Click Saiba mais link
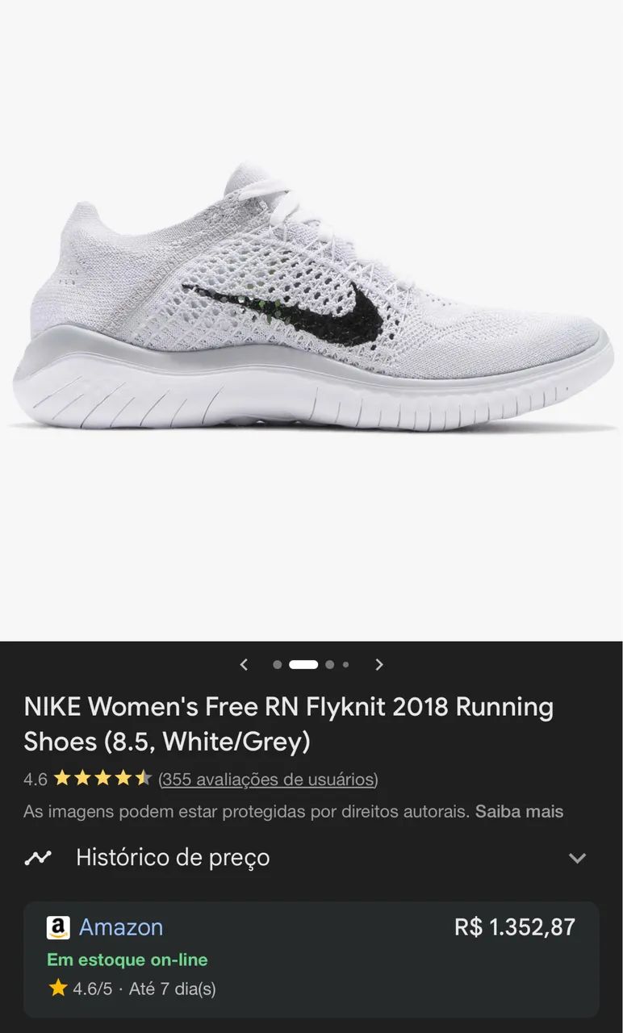 pyautogui.click(x=519, y=811)
